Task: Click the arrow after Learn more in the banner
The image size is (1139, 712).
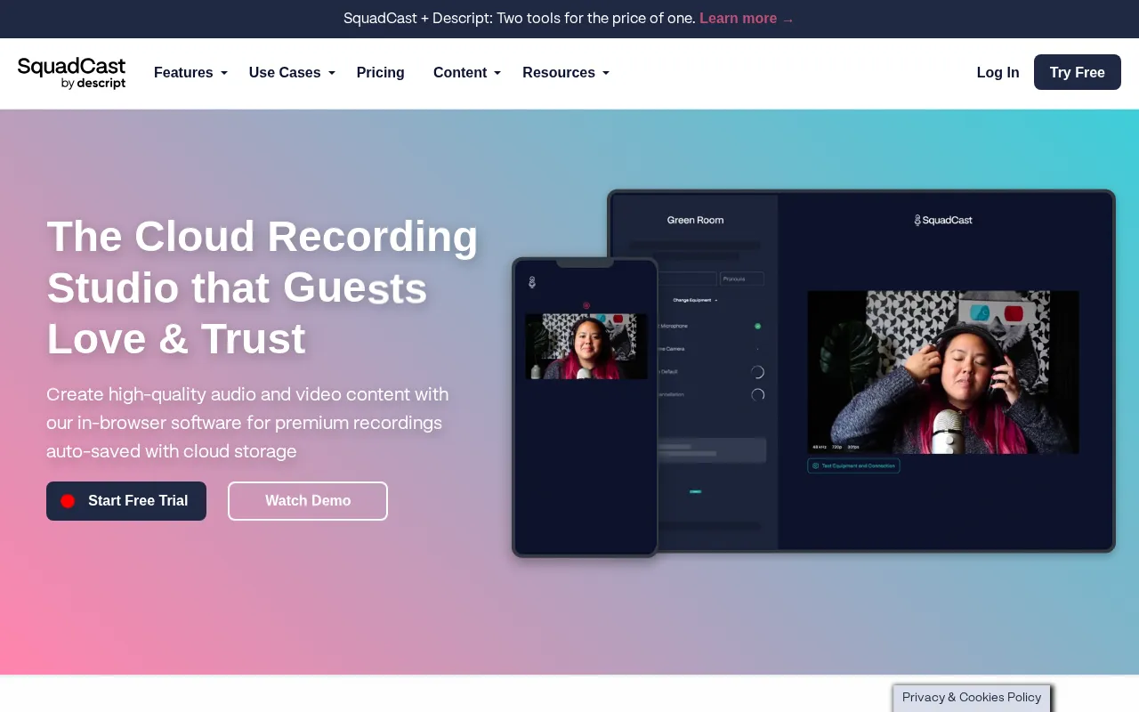Action: coord(788,20)
